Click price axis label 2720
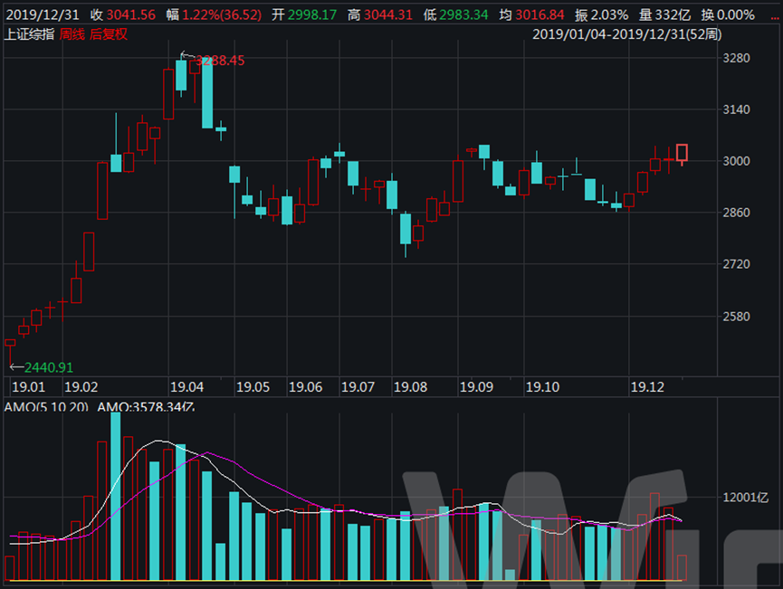 point(736,263)
